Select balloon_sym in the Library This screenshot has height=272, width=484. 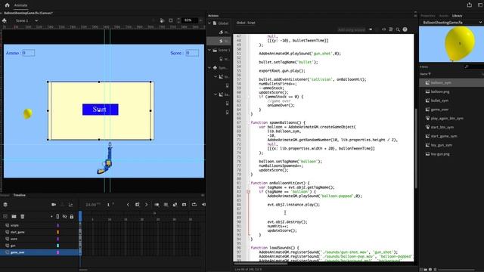pyautogui.click(x=451, y=82)
